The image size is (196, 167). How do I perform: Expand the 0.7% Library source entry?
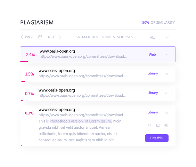pyautogui.click(x=166, y=93)
